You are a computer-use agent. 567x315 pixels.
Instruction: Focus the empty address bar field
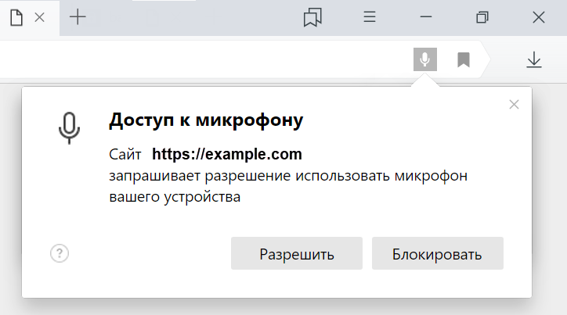204,59
